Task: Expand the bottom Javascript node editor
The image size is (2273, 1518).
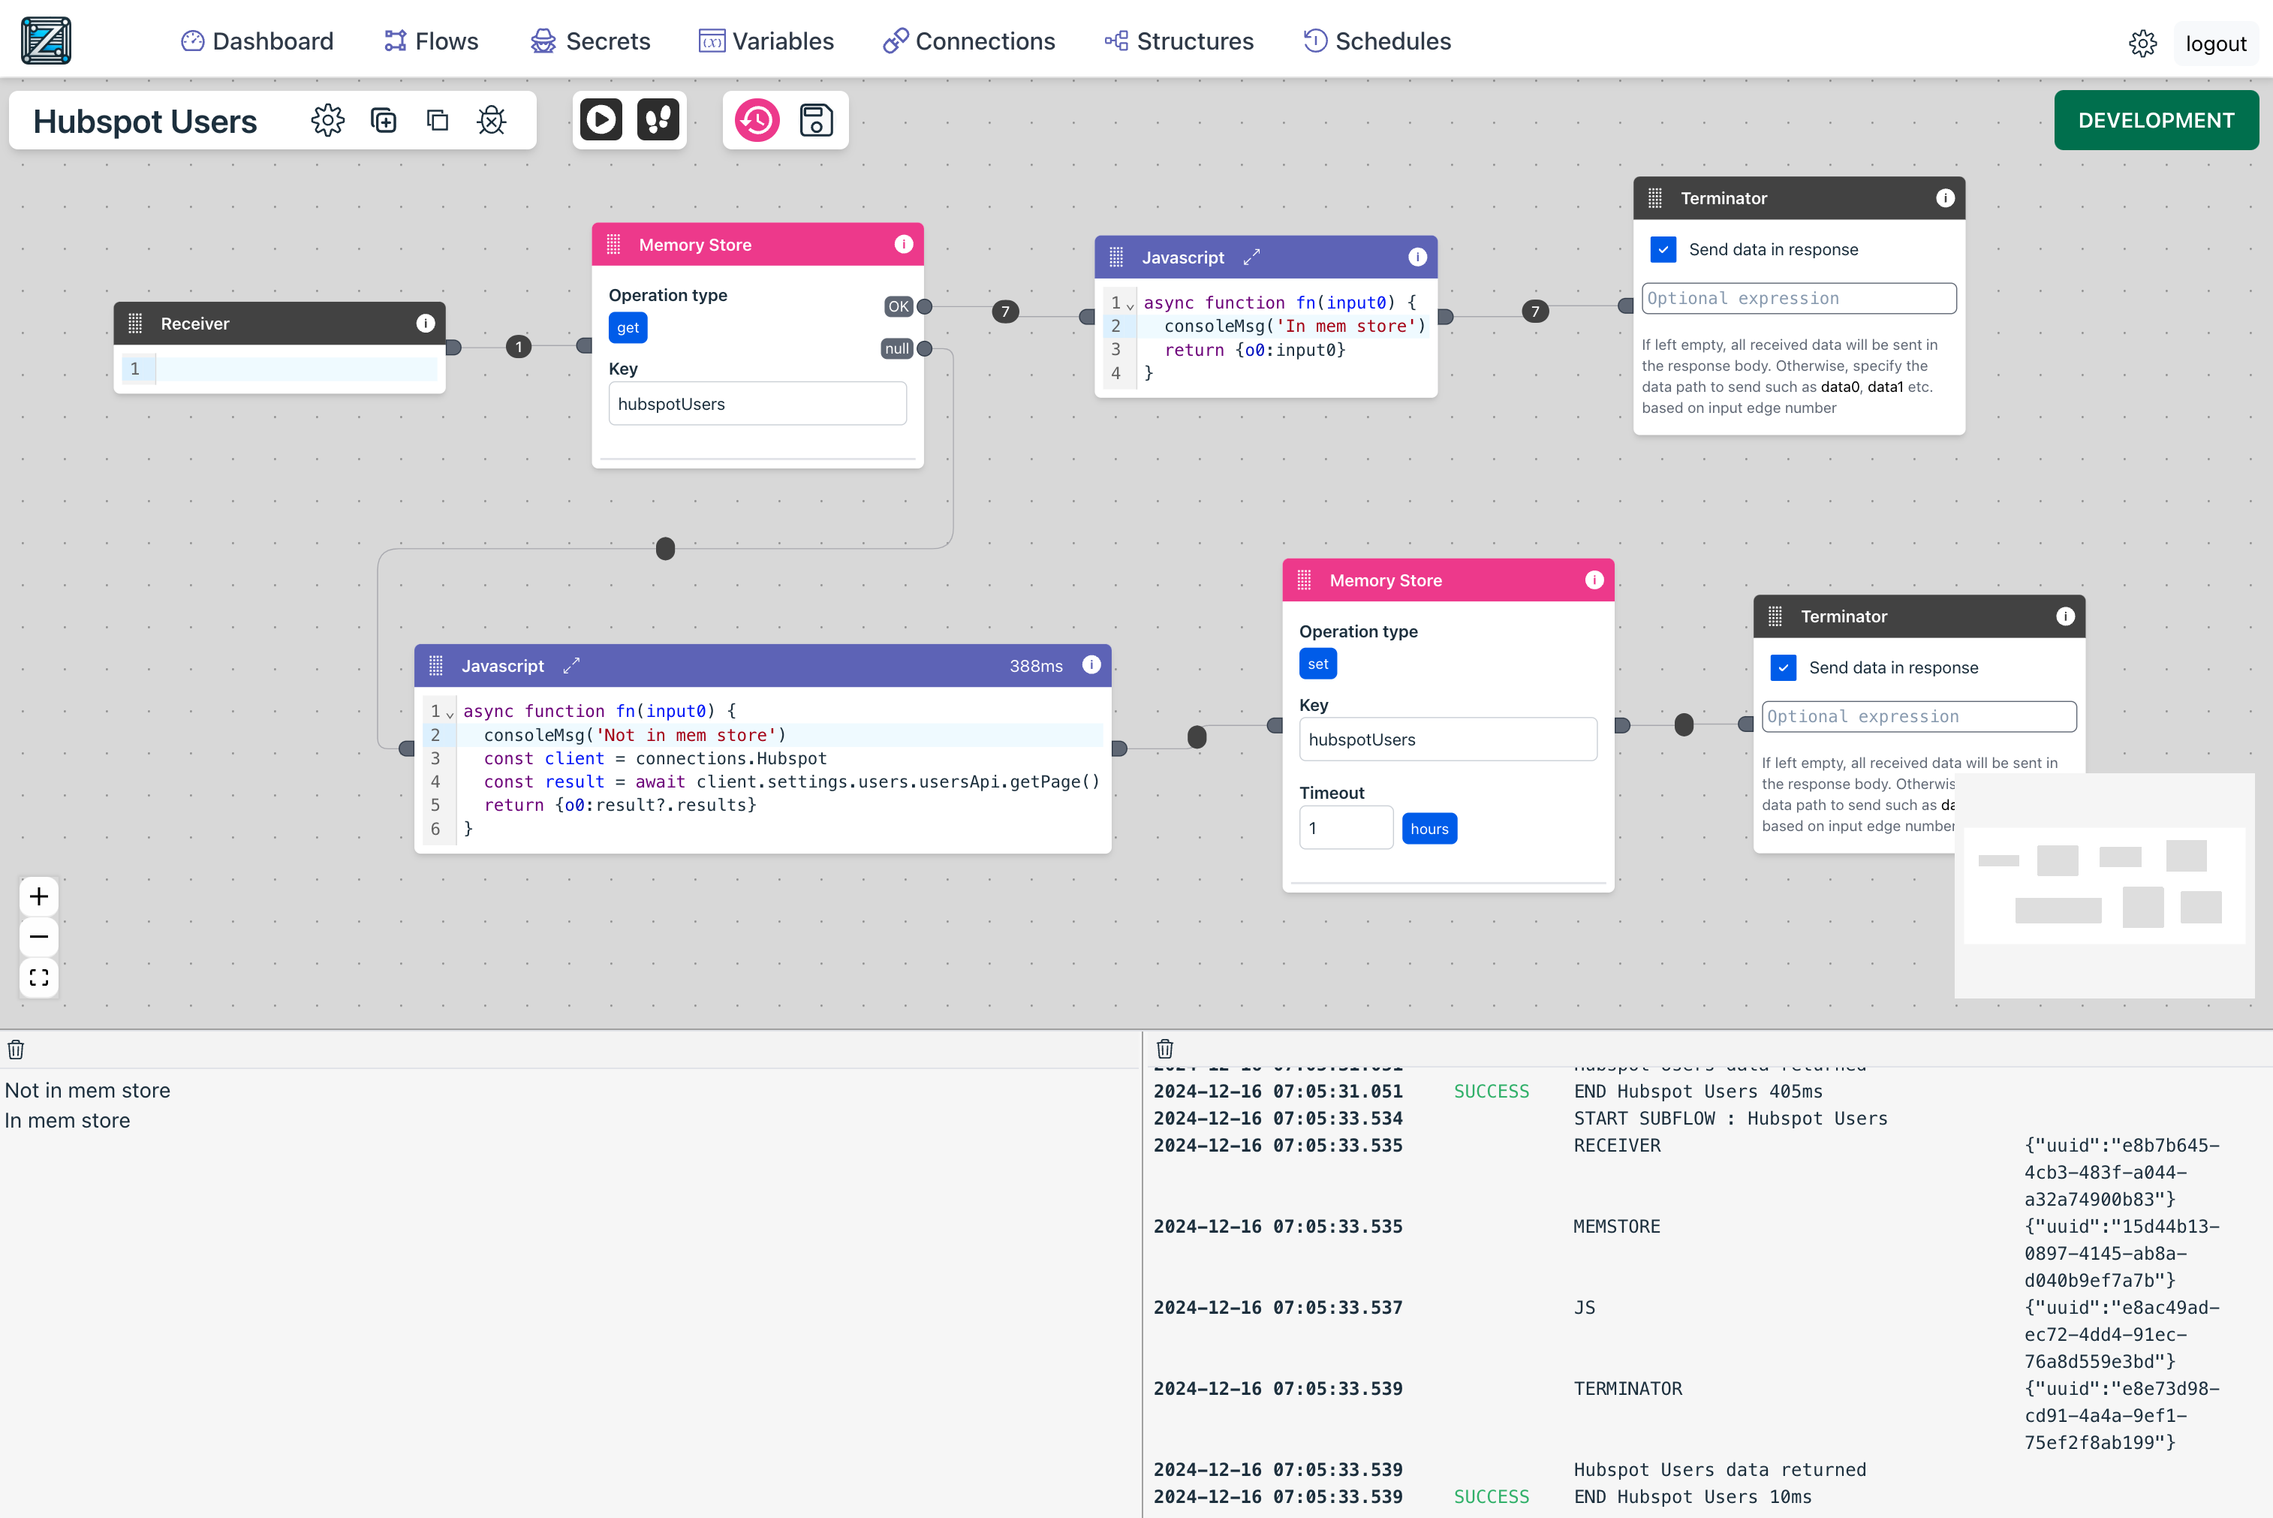Action: (571, 665)
